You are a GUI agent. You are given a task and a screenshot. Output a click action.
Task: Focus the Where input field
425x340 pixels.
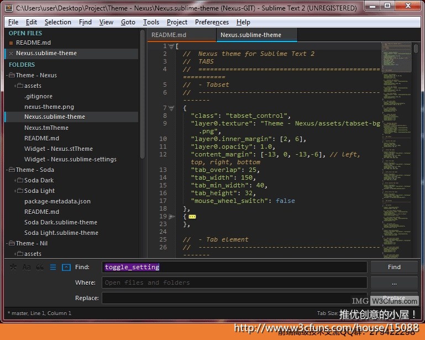point(234,283)
